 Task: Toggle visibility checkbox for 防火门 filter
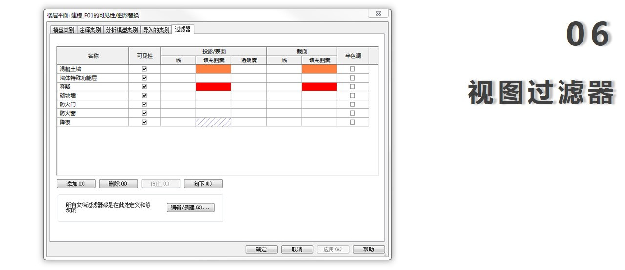tap(144, 104)
